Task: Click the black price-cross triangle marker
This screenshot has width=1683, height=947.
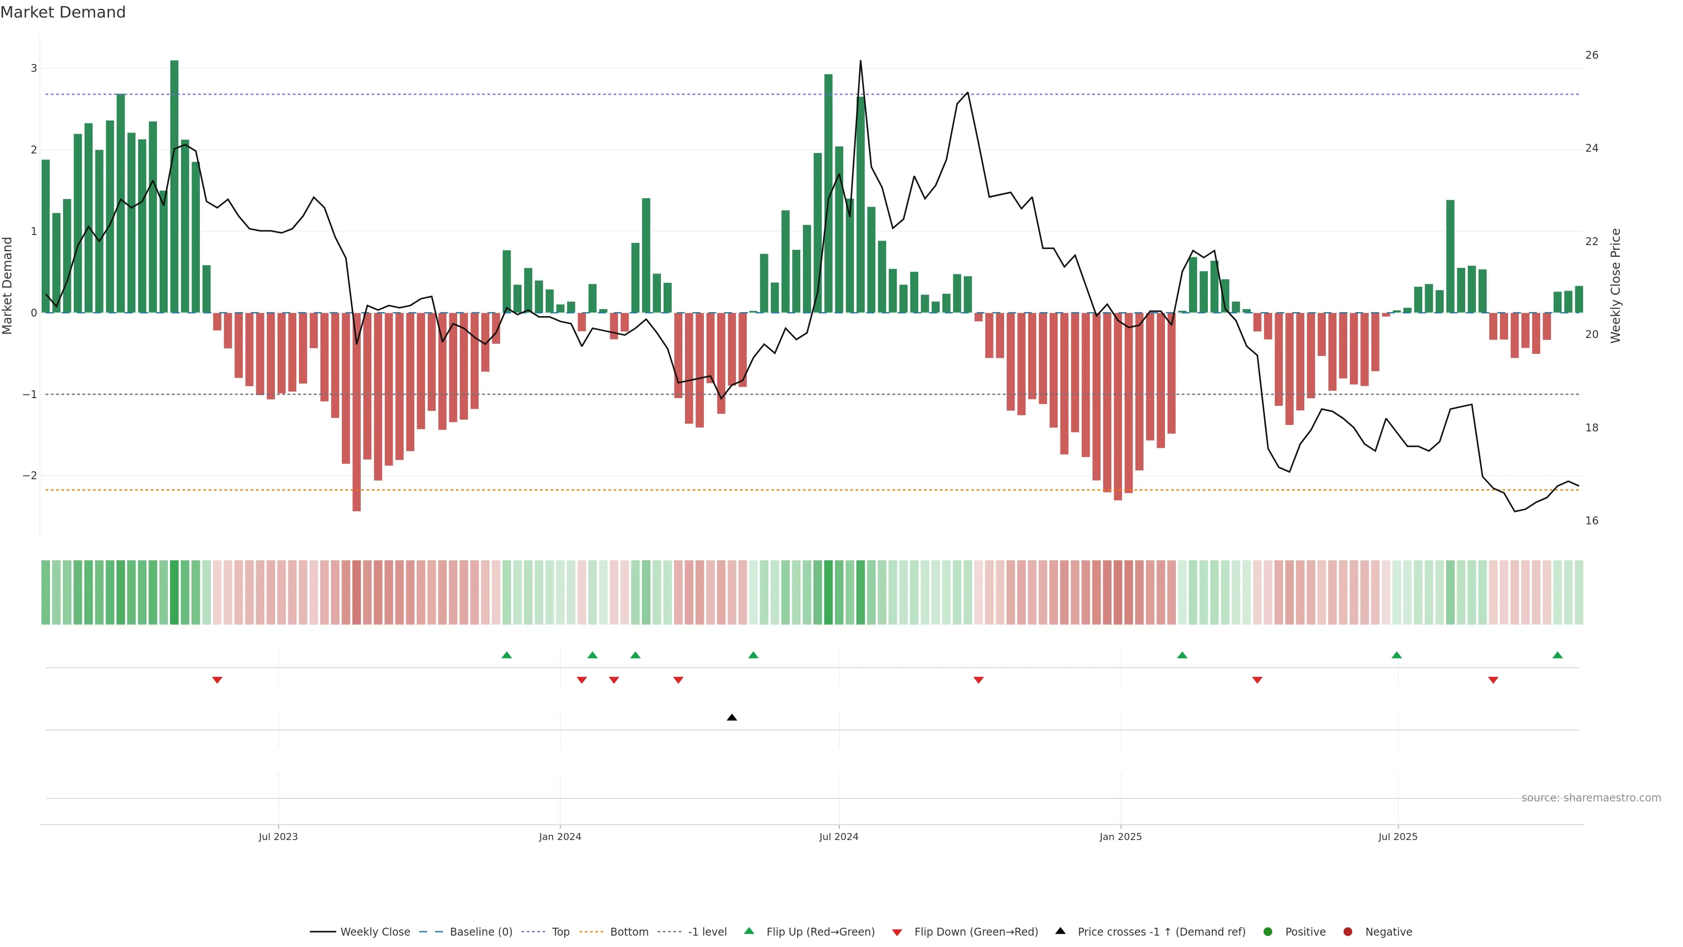Action: pos(732,718)
